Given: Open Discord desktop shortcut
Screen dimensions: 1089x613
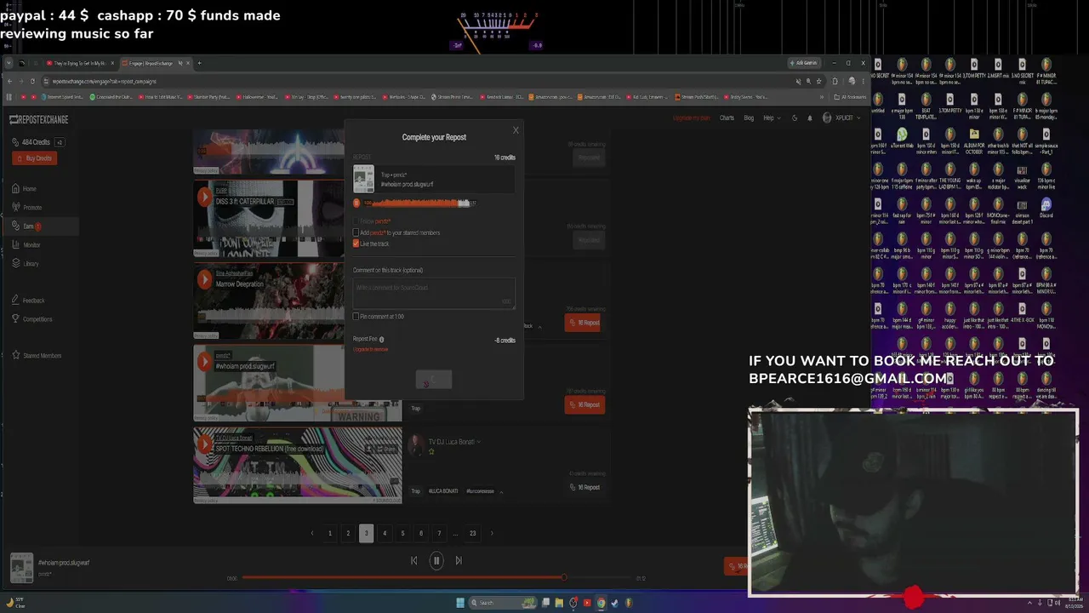Looking at the screenshot, I should 1046,208.
